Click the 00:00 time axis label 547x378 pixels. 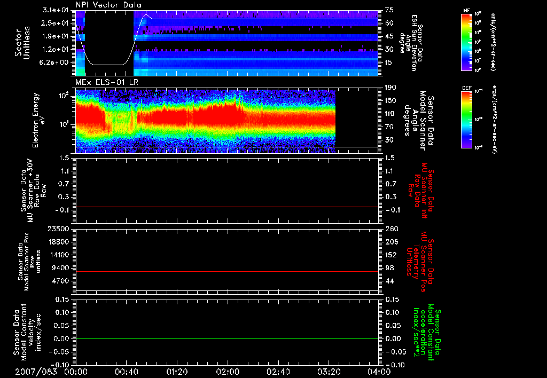click(76, 372)
